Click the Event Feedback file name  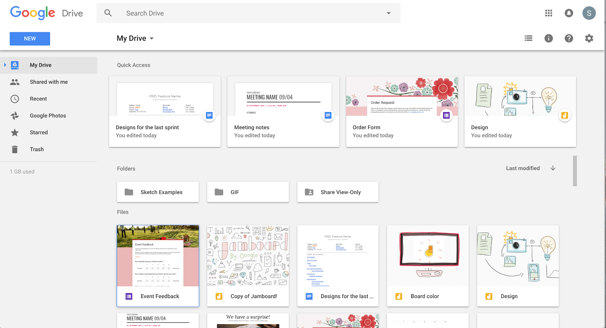(x=160, y=297)
